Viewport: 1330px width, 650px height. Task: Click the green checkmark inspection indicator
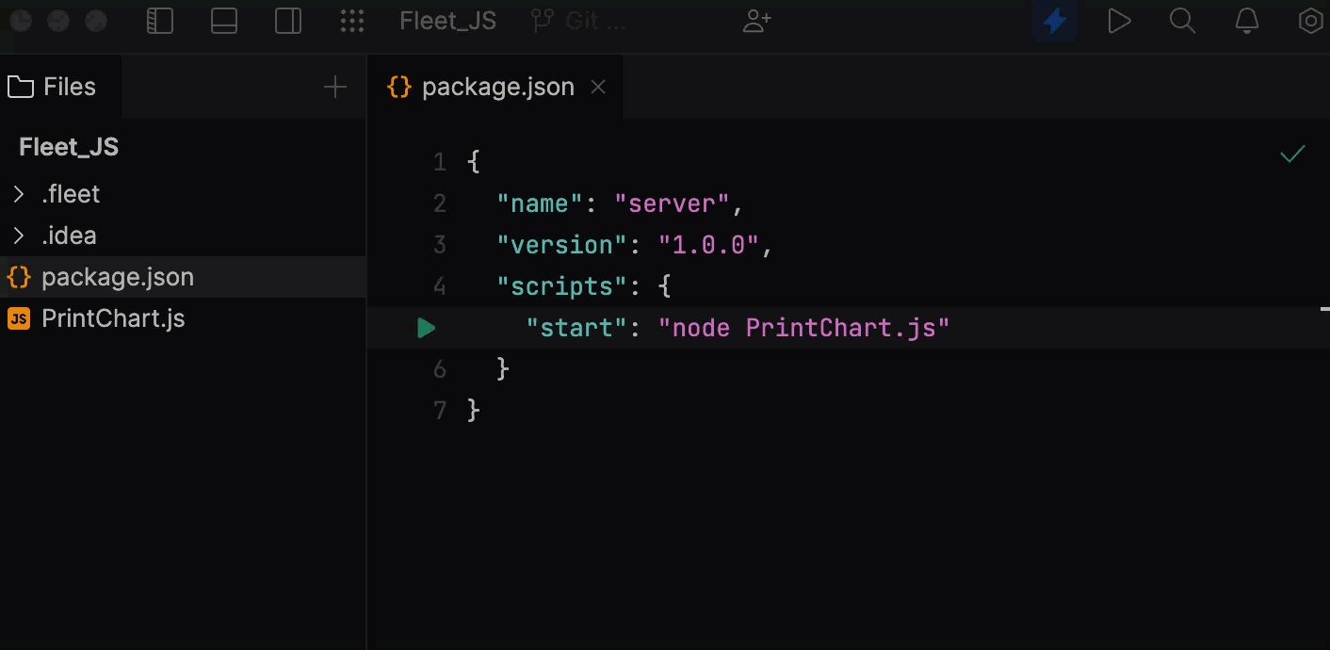click(1292, 154)
